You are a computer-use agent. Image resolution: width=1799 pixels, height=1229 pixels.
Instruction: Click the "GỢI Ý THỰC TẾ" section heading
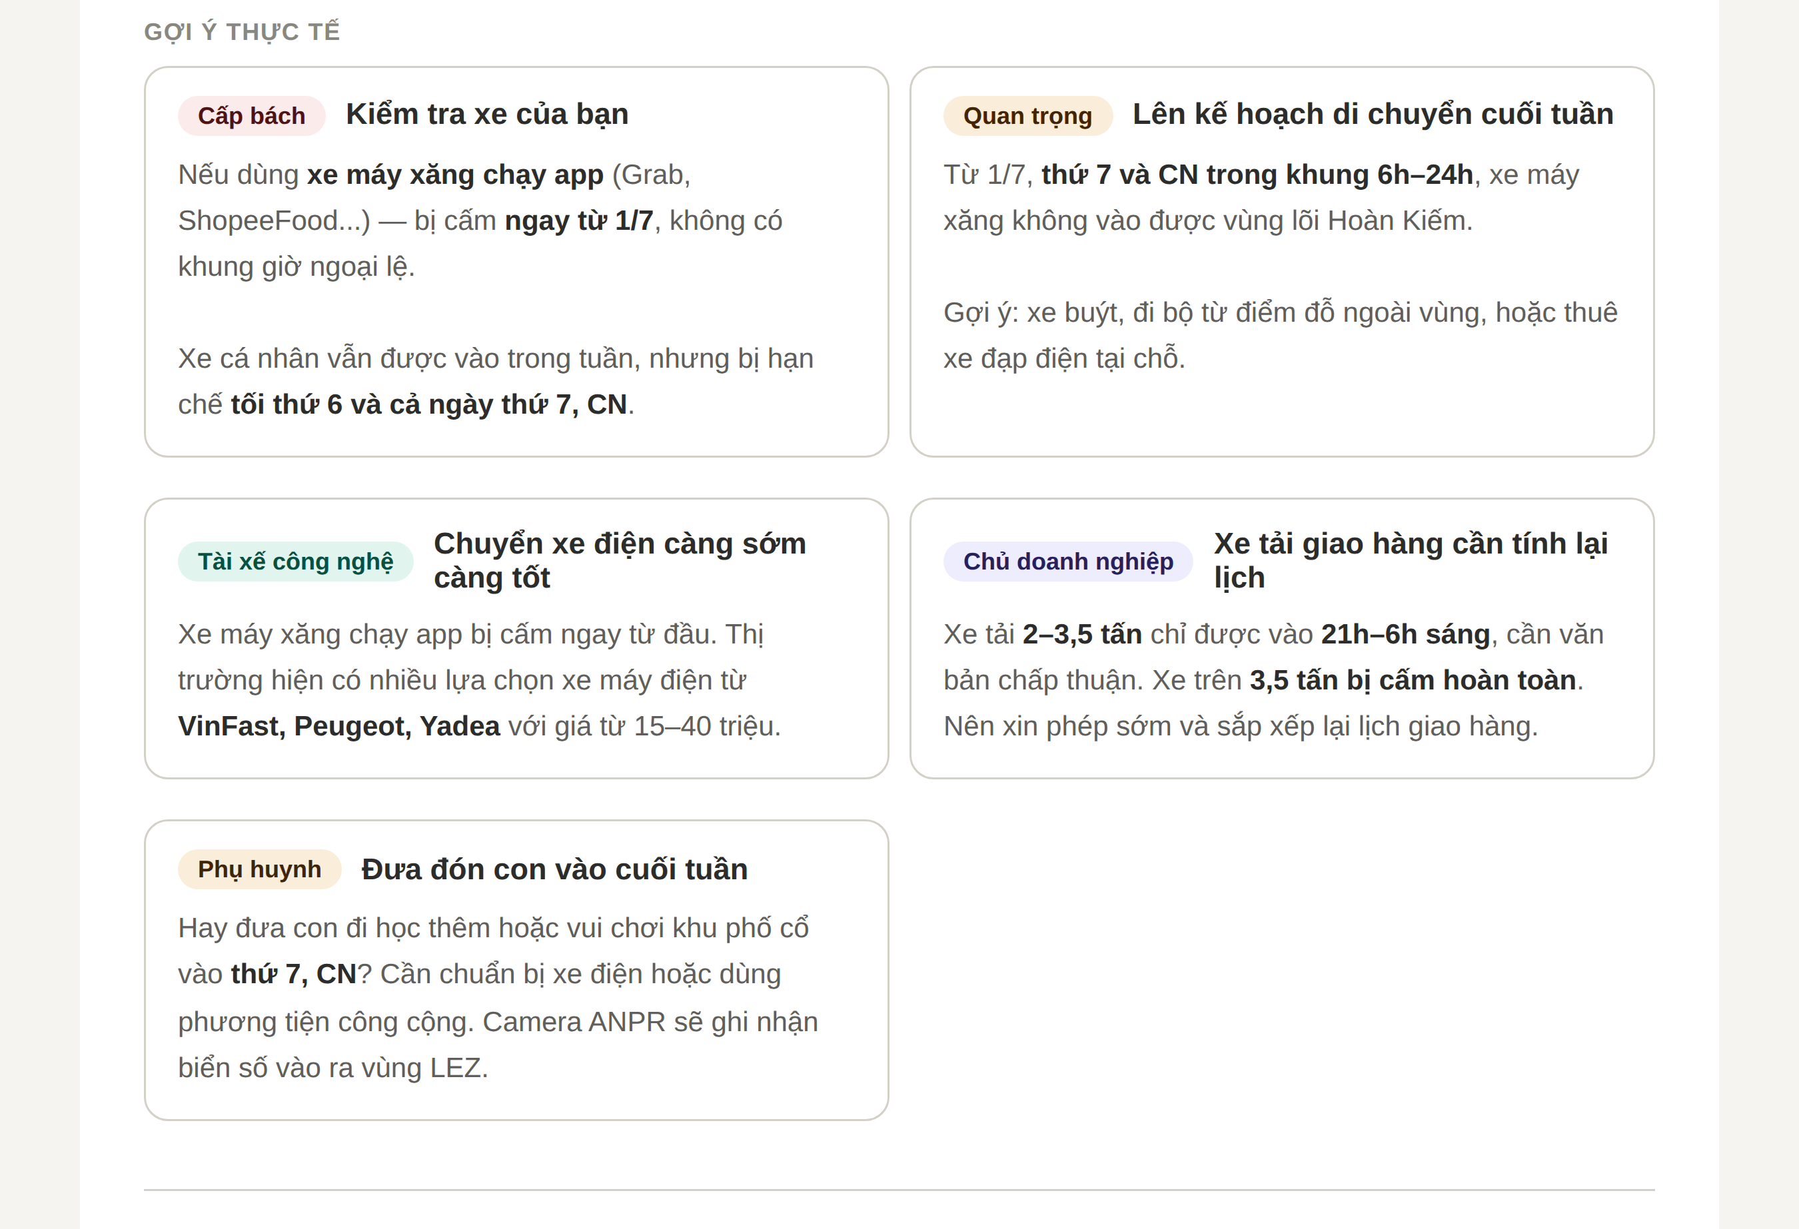pos(241,32)
